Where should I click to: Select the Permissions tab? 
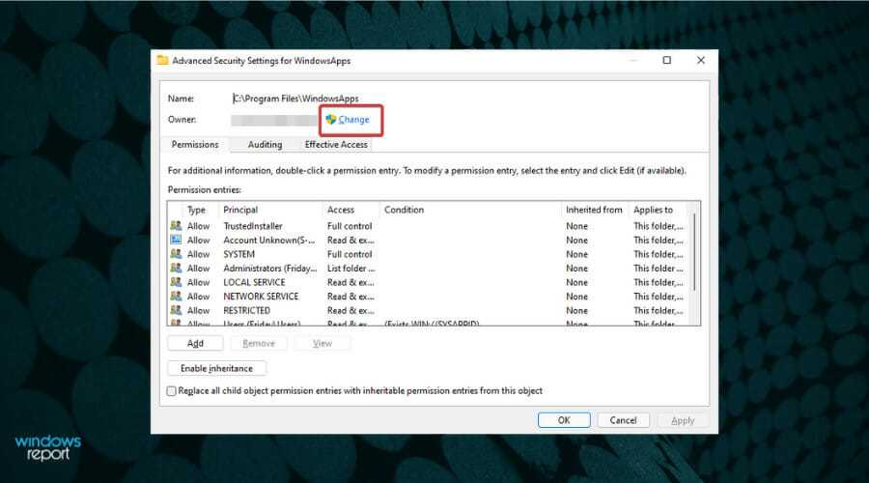click(195, 145)
